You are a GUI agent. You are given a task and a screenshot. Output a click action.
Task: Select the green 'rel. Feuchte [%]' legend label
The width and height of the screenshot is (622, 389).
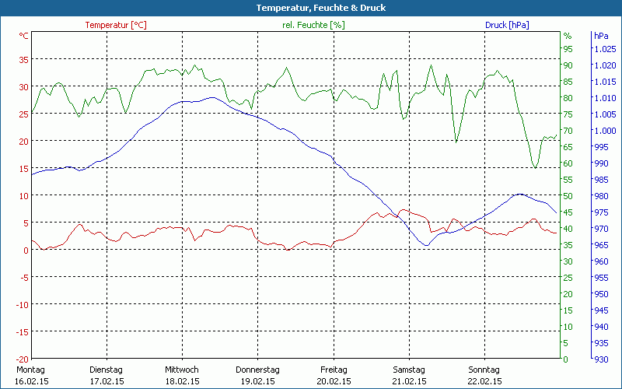click(x=313, y=25)
